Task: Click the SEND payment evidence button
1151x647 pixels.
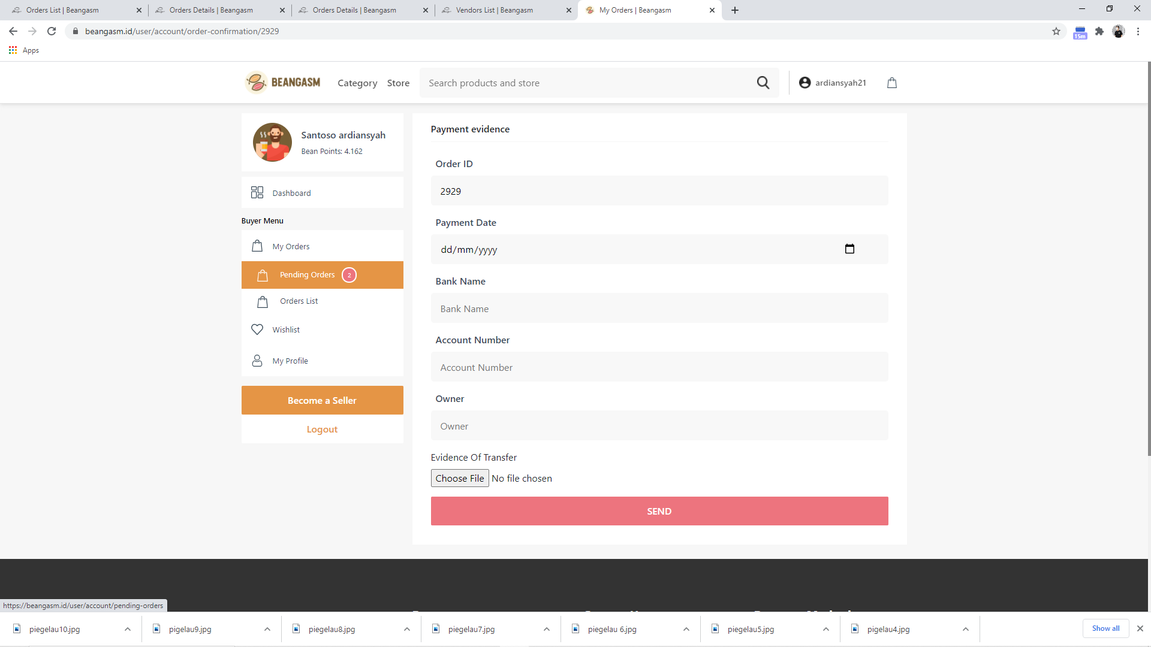Action: [x=659, y=511]
